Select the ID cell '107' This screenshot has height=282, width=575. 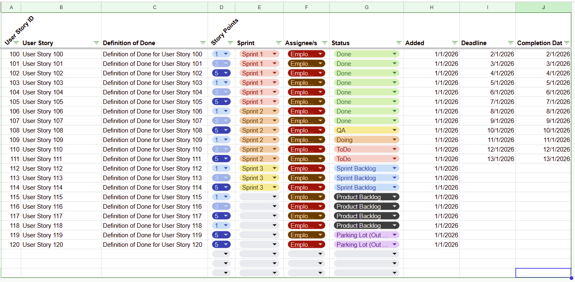point(11,121)
